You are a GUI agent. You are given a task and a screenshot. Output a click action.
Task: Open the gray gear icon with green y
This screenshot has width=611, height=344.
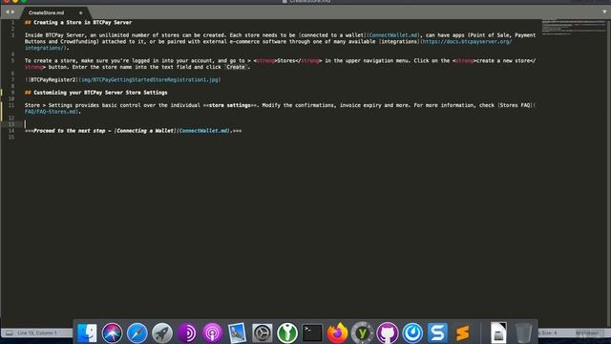coord(363,333)
